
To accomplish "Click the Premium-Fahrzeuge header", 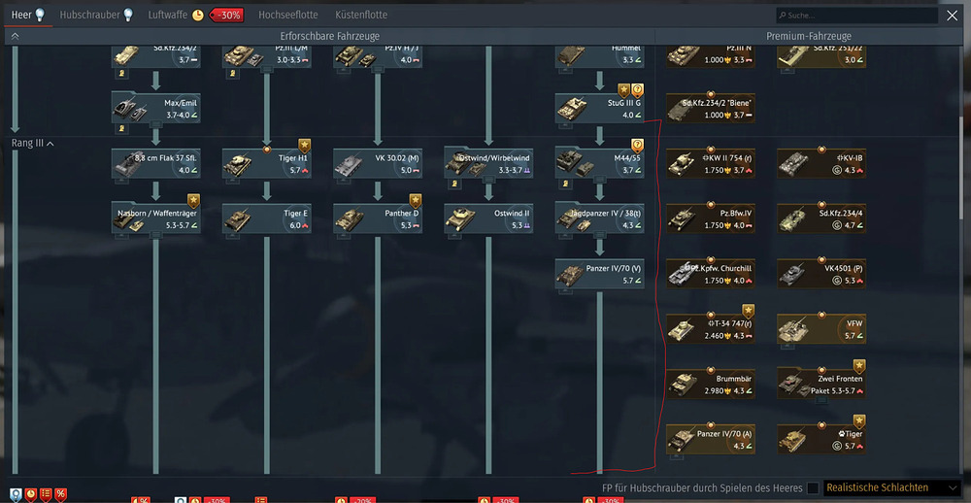I will tap(809, 36).
